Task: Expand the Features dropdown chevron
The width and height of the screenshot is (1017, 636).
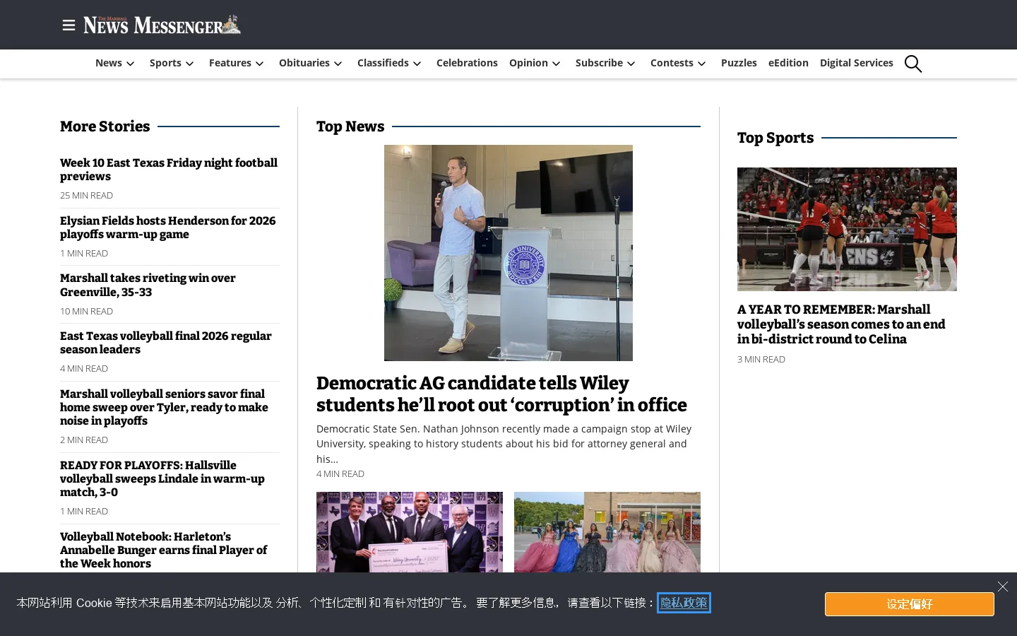Action: point(260,64)
